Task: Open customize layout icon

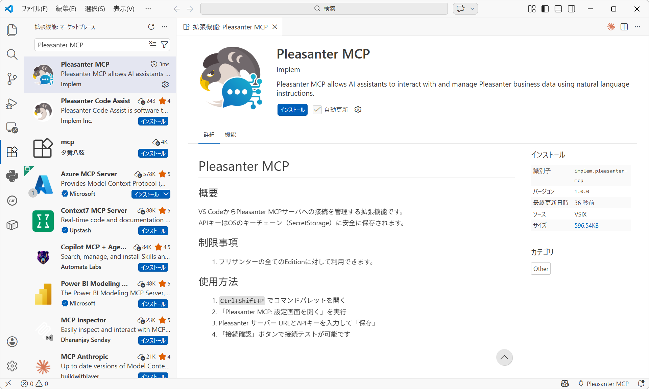Action: point(532,9)
